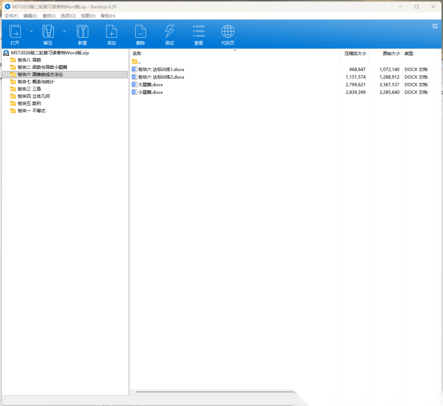Select the 板块四 立体几何 folder in tree

pos(33,96)
